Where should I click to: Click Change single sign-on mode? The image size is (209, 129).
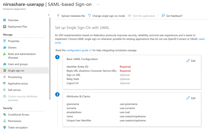click(106, 16)
